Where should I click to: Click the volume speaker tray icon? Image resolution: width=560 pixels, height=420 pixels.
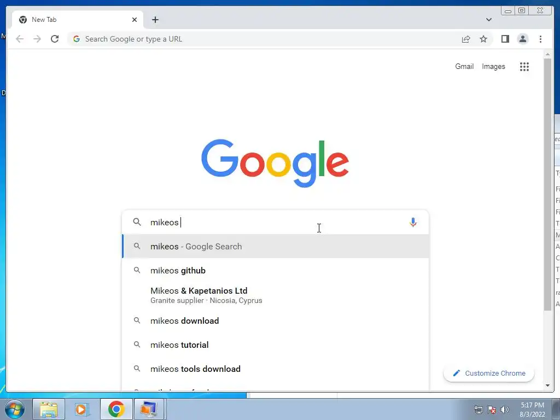coord(505,410)
